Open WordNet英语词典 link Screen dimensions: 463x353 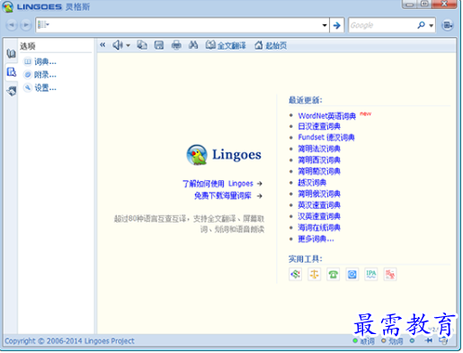(326, 115)
